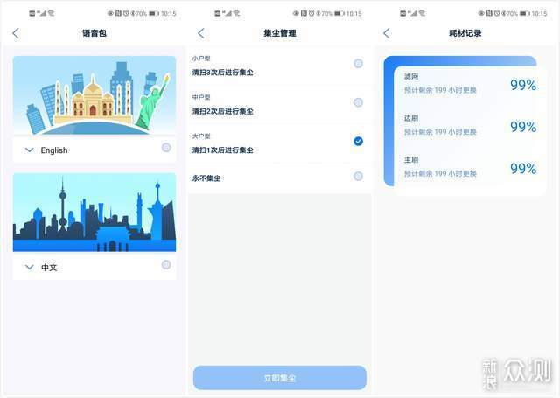Viewport: 560px width, 398px height.
Task: Tap the Wi-Fi icon in middle status bar
Action: click(x=236, y=14)
